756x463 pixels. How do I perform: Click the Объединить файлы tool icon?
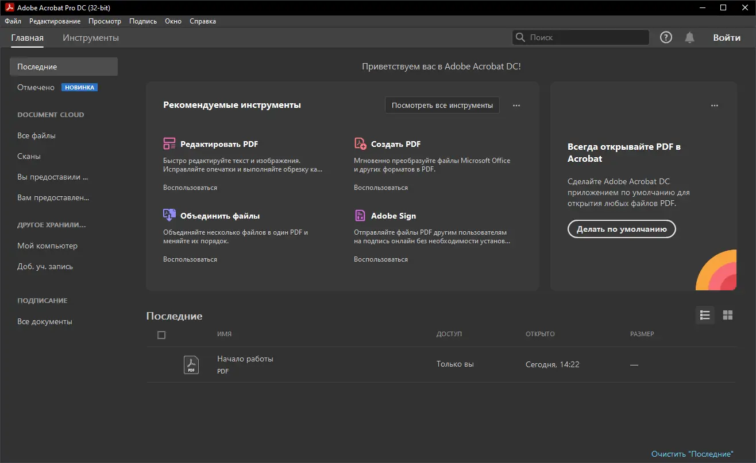coord(169,215)
